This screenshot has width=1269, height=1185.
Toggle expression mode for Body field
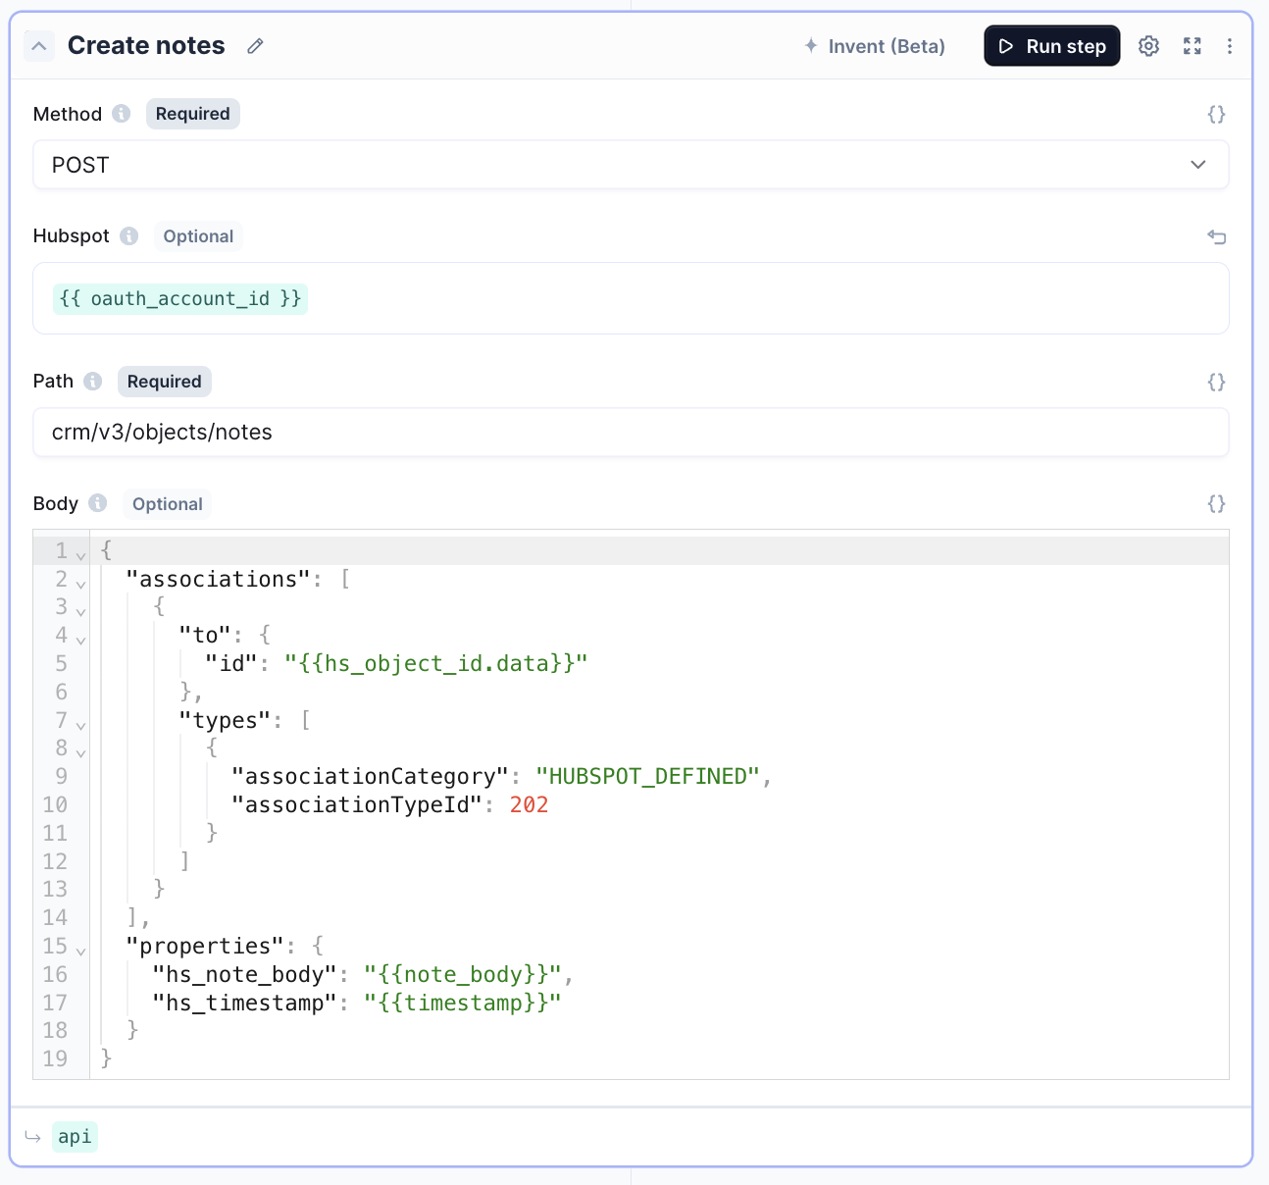coord(1216,503)
